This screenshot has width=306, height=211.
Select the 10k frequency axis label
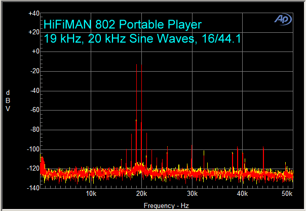pyautogui.click(x=91, y=194)
